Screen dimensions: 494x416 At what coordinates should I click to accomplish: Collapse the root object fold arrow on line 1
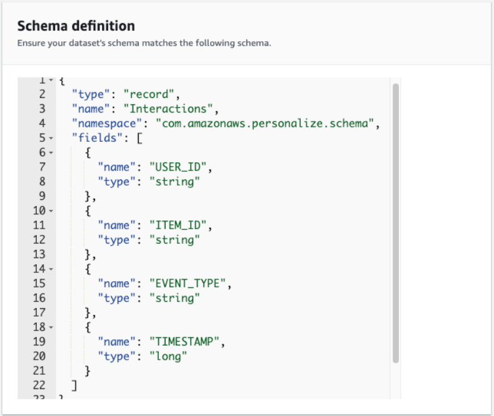point(51,81)
